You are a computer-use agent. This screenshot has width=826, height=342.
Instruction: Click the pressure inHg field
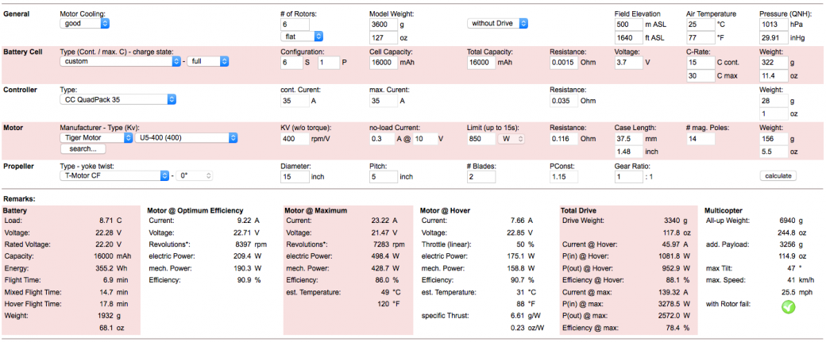(774, 38)
